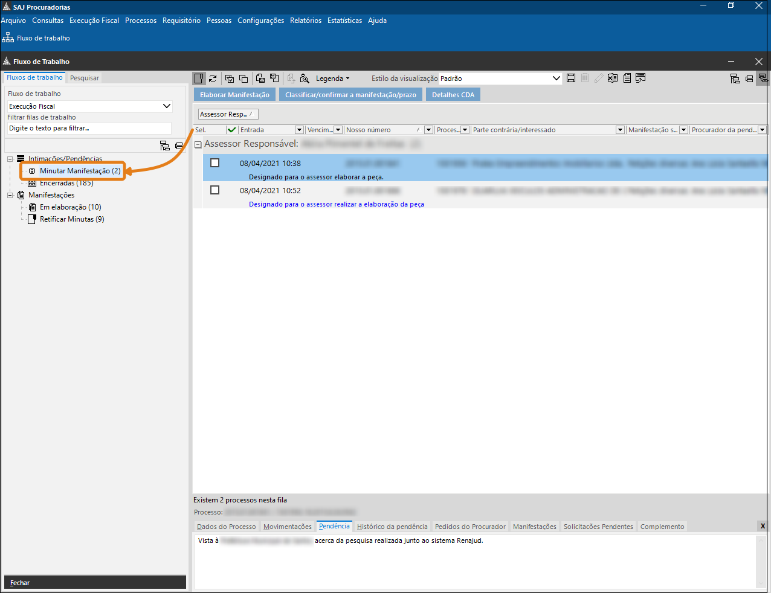
Task: Click the search magnifier toolbar icon
Action: (x=305, y=79)
